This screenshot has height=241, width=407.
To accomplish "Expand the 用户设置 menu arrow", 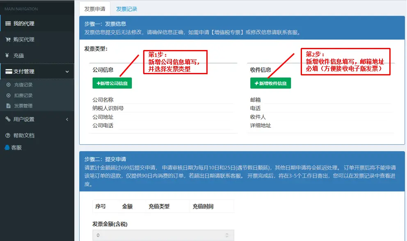I will point(67,119).
